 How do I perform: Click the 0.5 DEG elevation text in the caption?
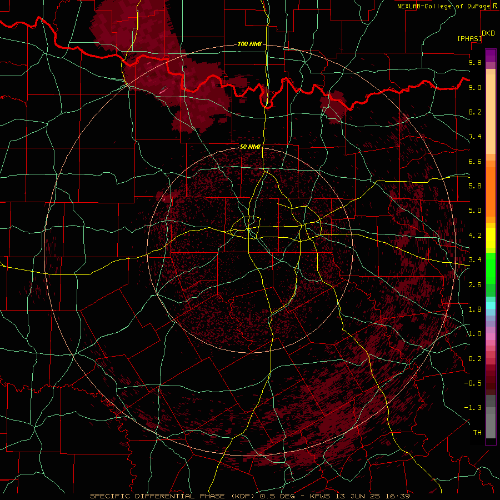277,496
